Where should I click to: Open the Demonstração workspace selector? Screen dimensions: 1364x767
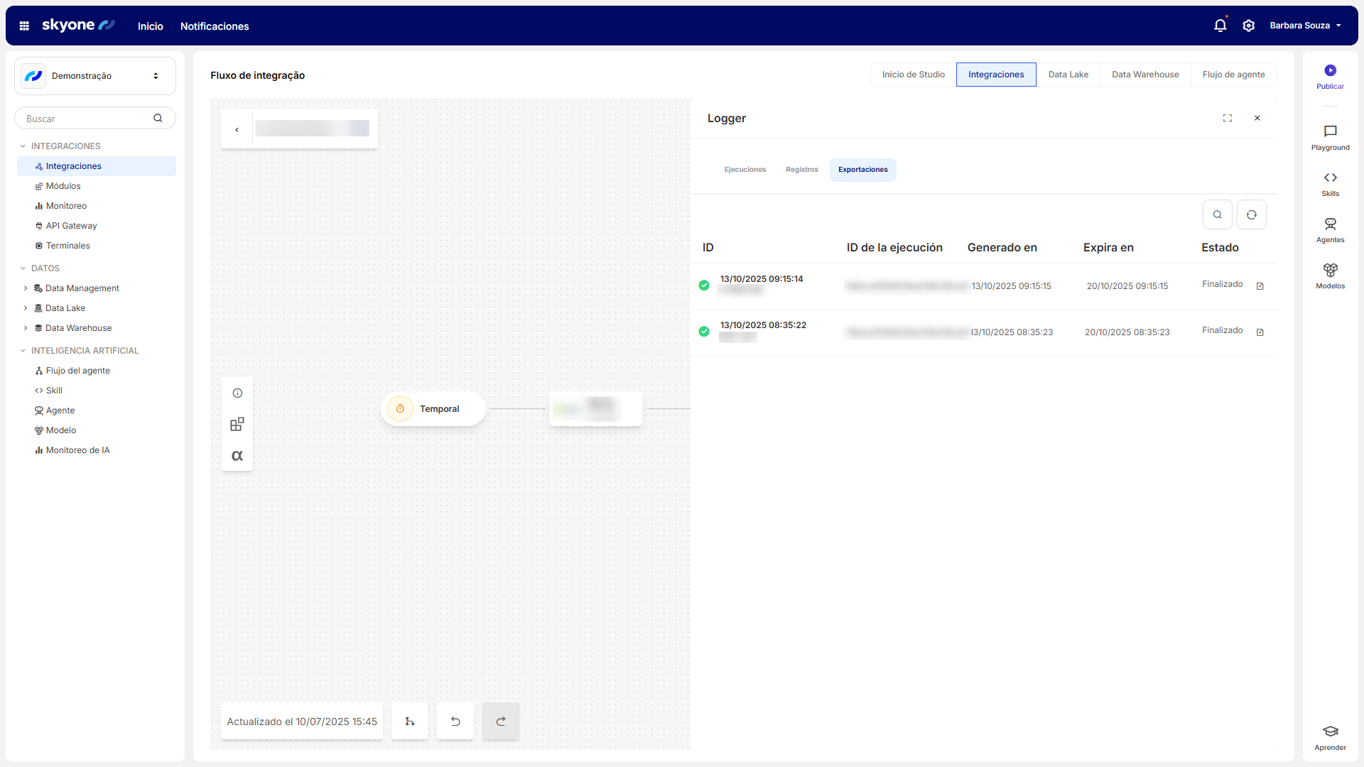click(95, 76)
